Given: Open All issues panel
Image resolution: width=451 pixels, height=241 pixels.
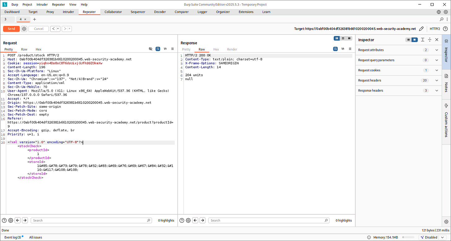Looking at the screenshot, I should 36,237.
